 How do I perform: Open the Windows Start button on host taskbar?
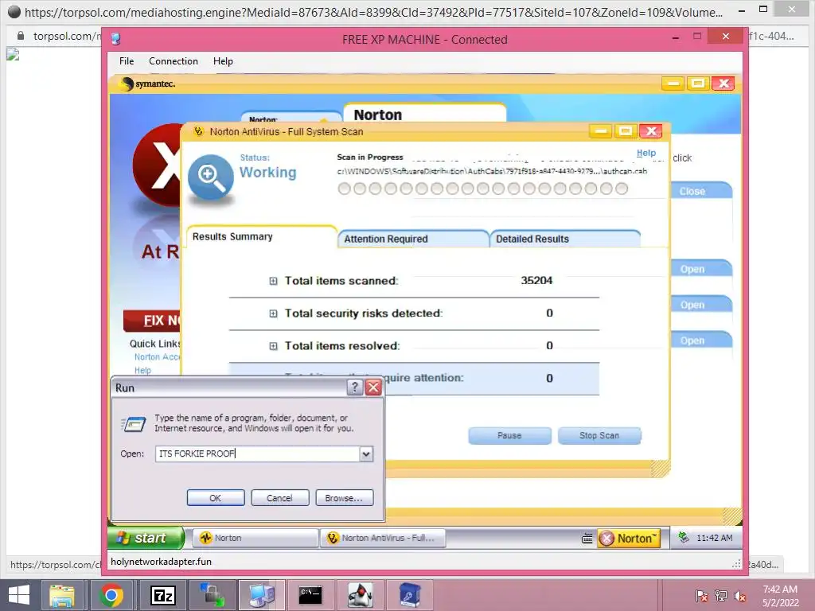(19, 595)
